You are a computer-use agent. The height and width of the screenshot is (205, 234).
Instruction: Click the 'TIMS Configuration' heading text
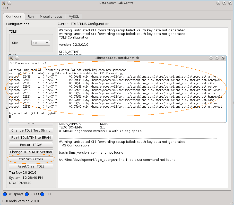pos(74,145)
